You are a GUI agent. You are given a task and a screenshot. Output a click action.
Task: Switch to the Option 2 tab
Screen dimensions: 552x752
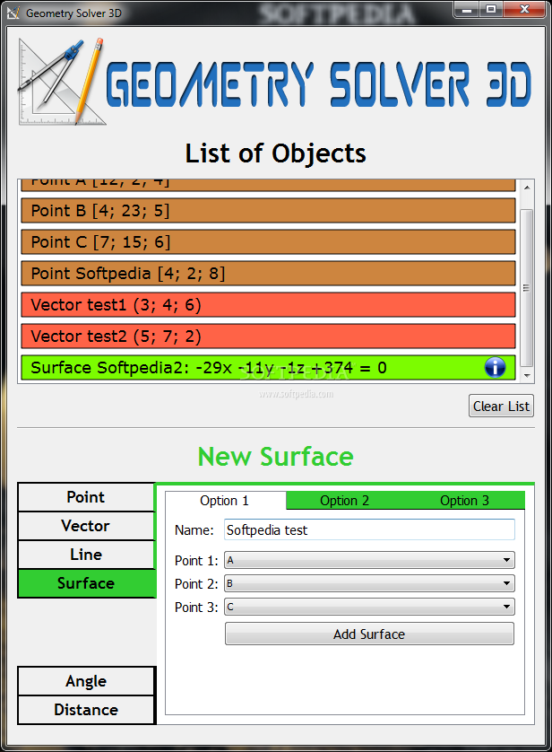[x=345, y=501]
